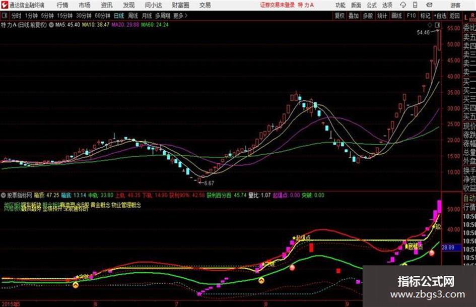Expand the main chart indicator dropdown circle

(51, 25)
